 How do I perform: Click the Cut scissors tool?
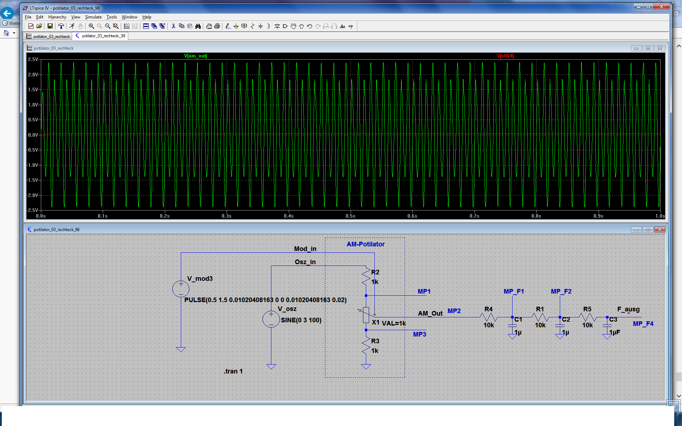click(173, 26)
